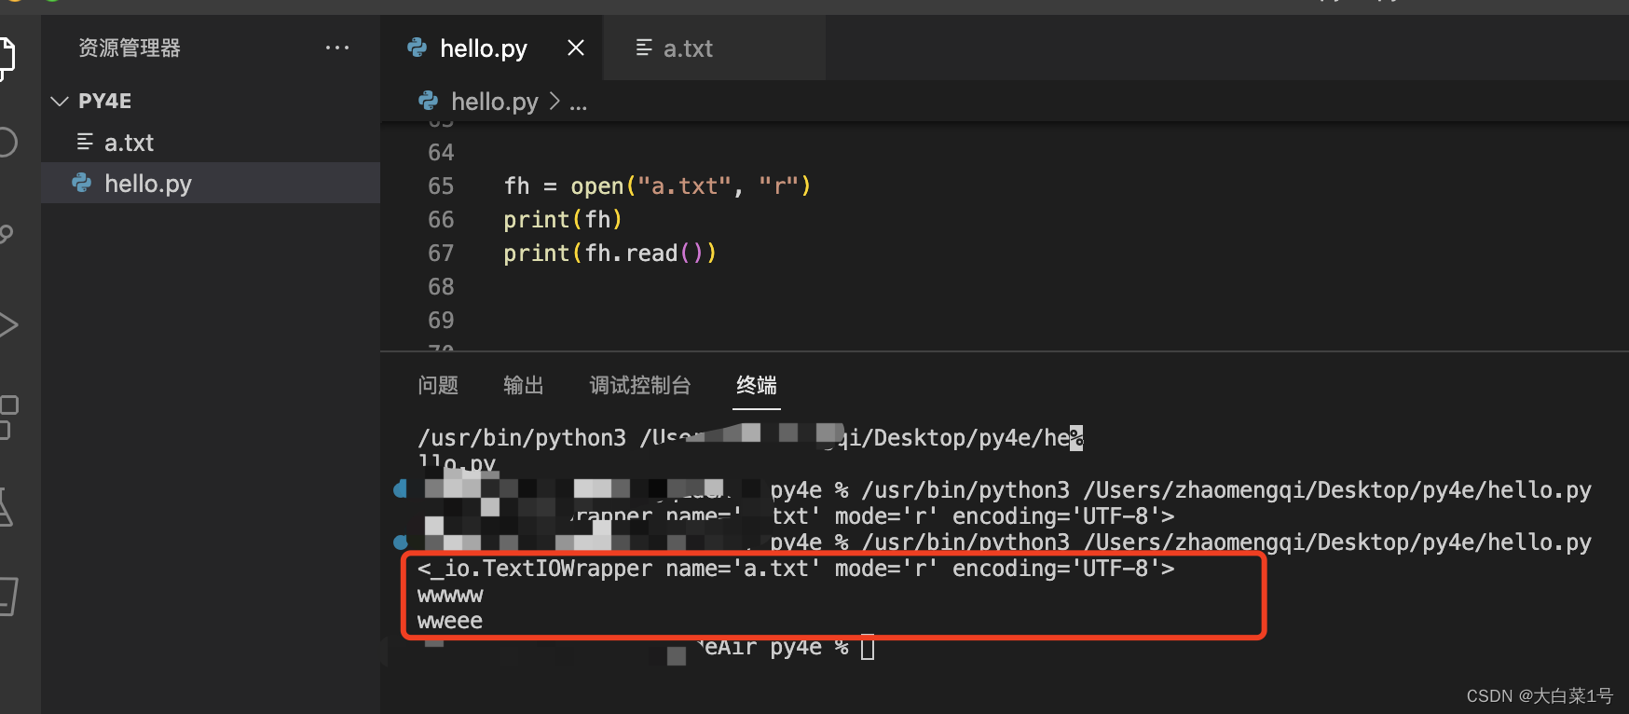
Task: Click line number 67 gutter
Action: pyautogui.click(x=441, y=254)
